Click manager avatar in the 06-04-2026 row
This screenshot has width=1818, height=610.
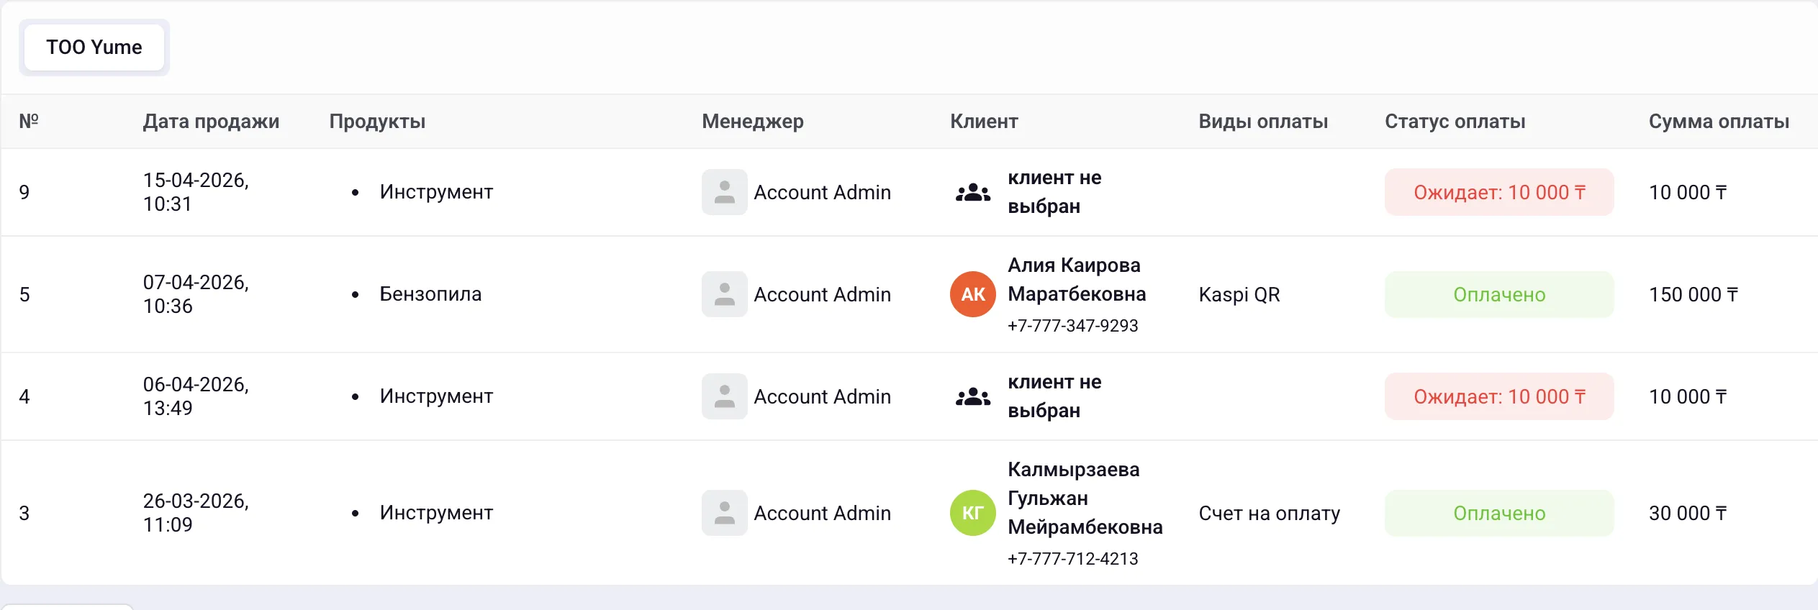click(724, 396)
